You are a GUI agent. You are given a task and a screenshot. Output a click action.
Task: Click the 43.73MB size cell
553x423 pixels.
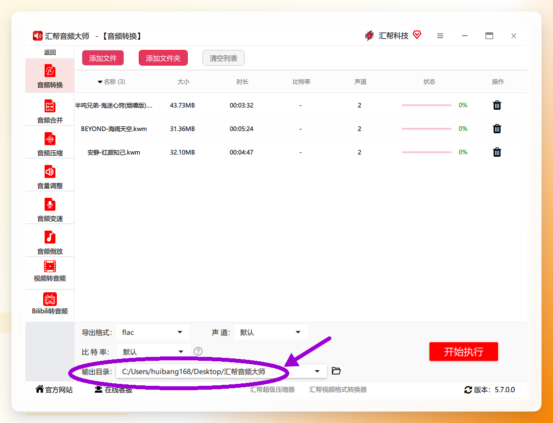coord(182,105)
